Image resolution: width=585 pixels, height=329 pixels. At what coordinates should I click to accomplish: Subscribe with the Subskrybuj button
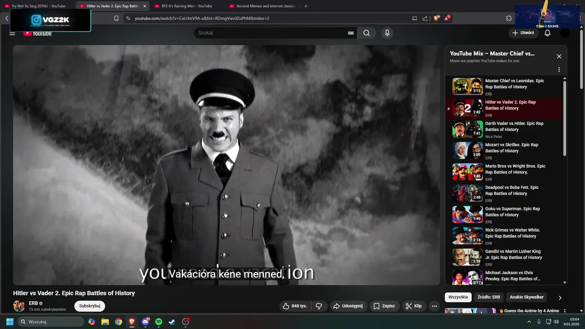pos(90,306)
